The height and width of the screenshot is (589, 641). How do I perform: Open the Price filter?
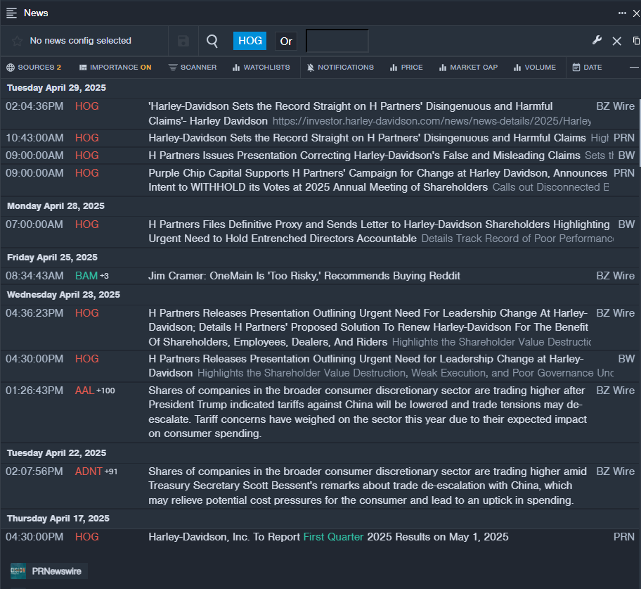pos(407,68)
